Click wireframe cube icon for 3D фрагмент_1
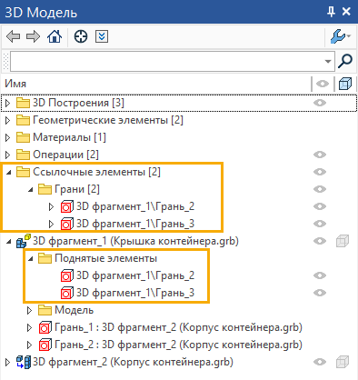 pyautogui.click(x=343, y=241)
